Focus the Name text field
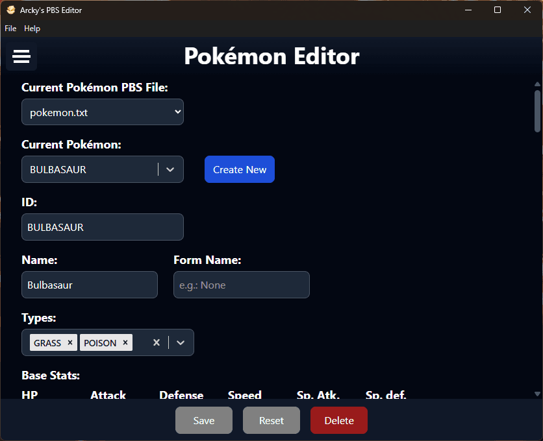 point(90,285)
